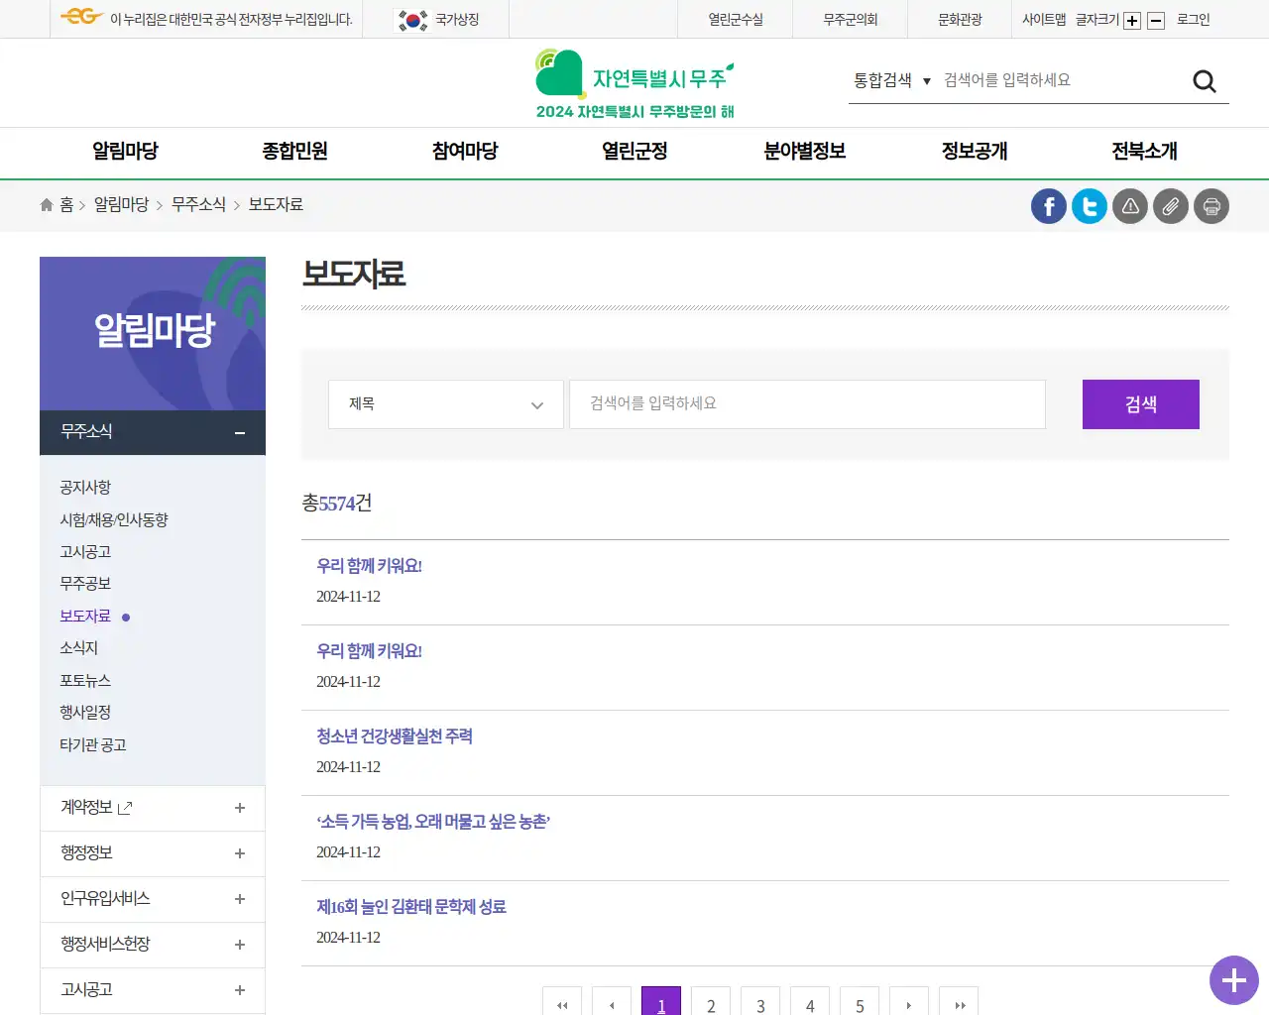Select the 알림마당 menu item
Image resolution: width=1269 pixels, height=1015 pixels.
pos(123,152)
